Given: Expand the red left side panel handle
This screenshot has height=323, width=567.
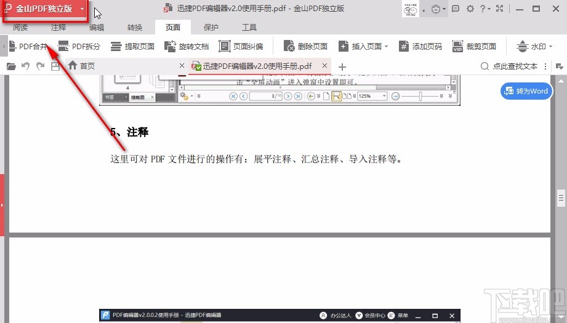Looking at the screenshot, I should (2, 205).
